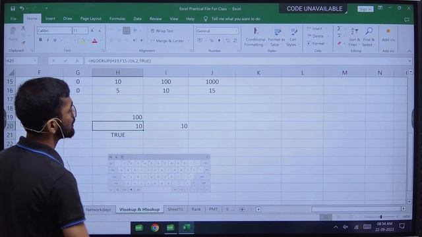Click the Format Painter brush icon
The image size is (422, 237).
coord(24,42)
